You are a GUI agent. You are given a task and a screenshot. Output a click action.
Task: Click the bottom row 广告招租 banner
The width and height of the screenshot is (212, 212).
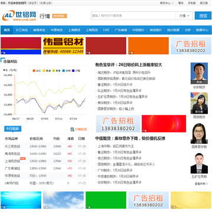(148, 200)
